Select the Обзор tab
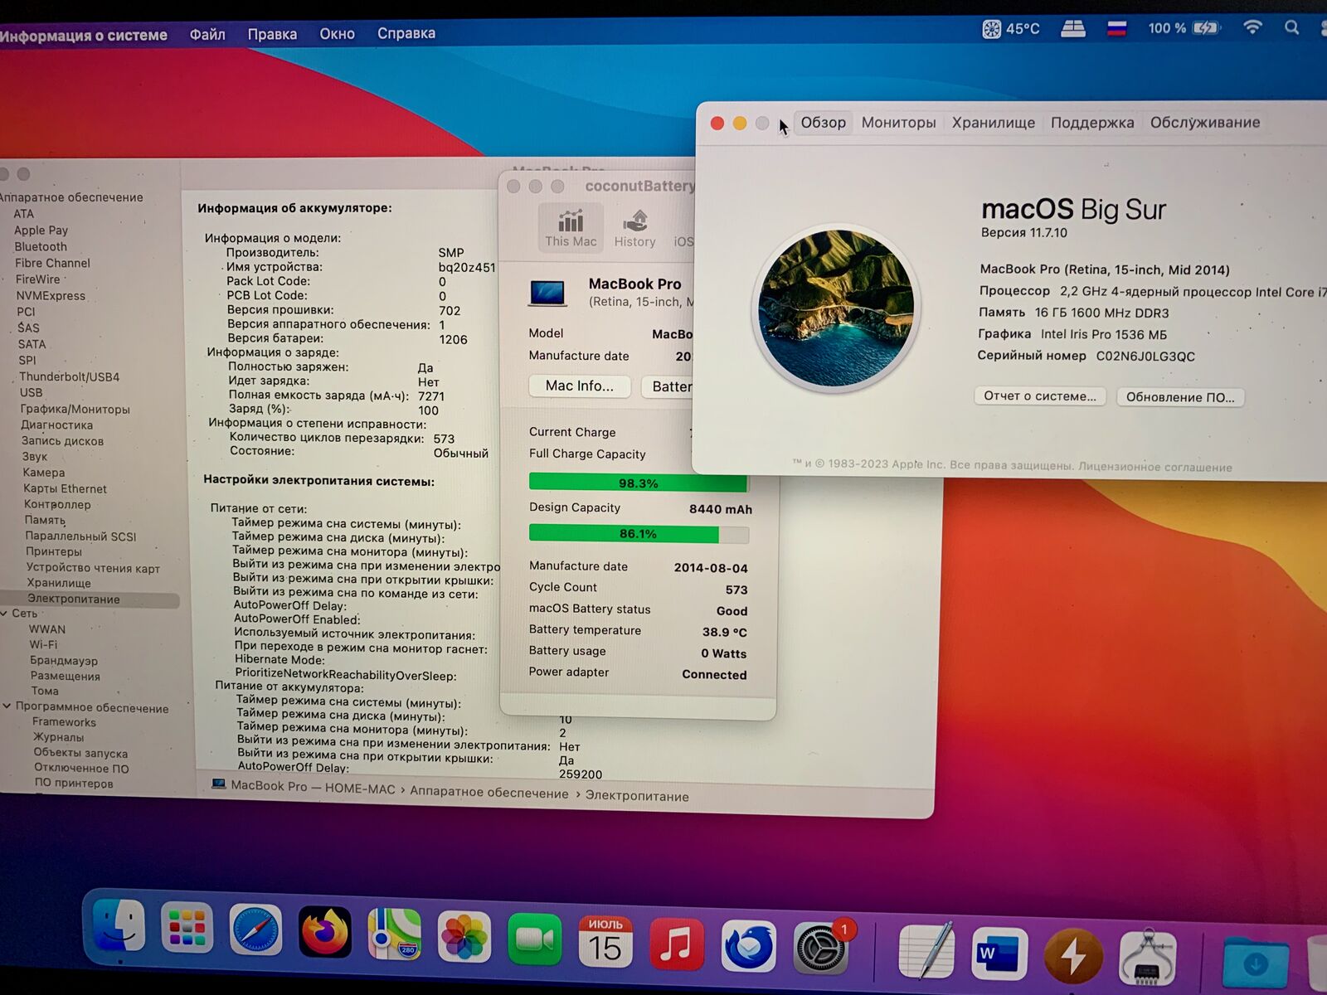This screenshot has width=1327, height=995. (823, 123)
